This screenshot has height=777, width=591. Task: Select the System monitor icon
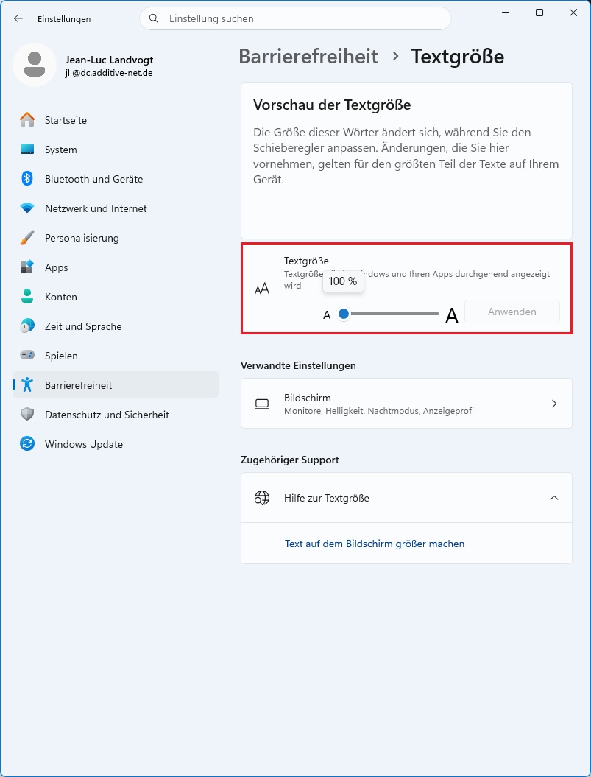[26, 150]
